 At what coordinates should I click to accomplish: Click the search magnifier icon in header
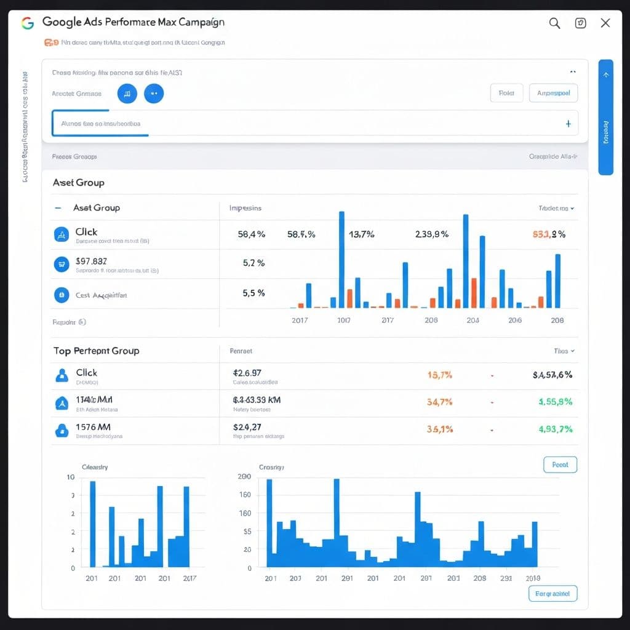tap(554, 23)
